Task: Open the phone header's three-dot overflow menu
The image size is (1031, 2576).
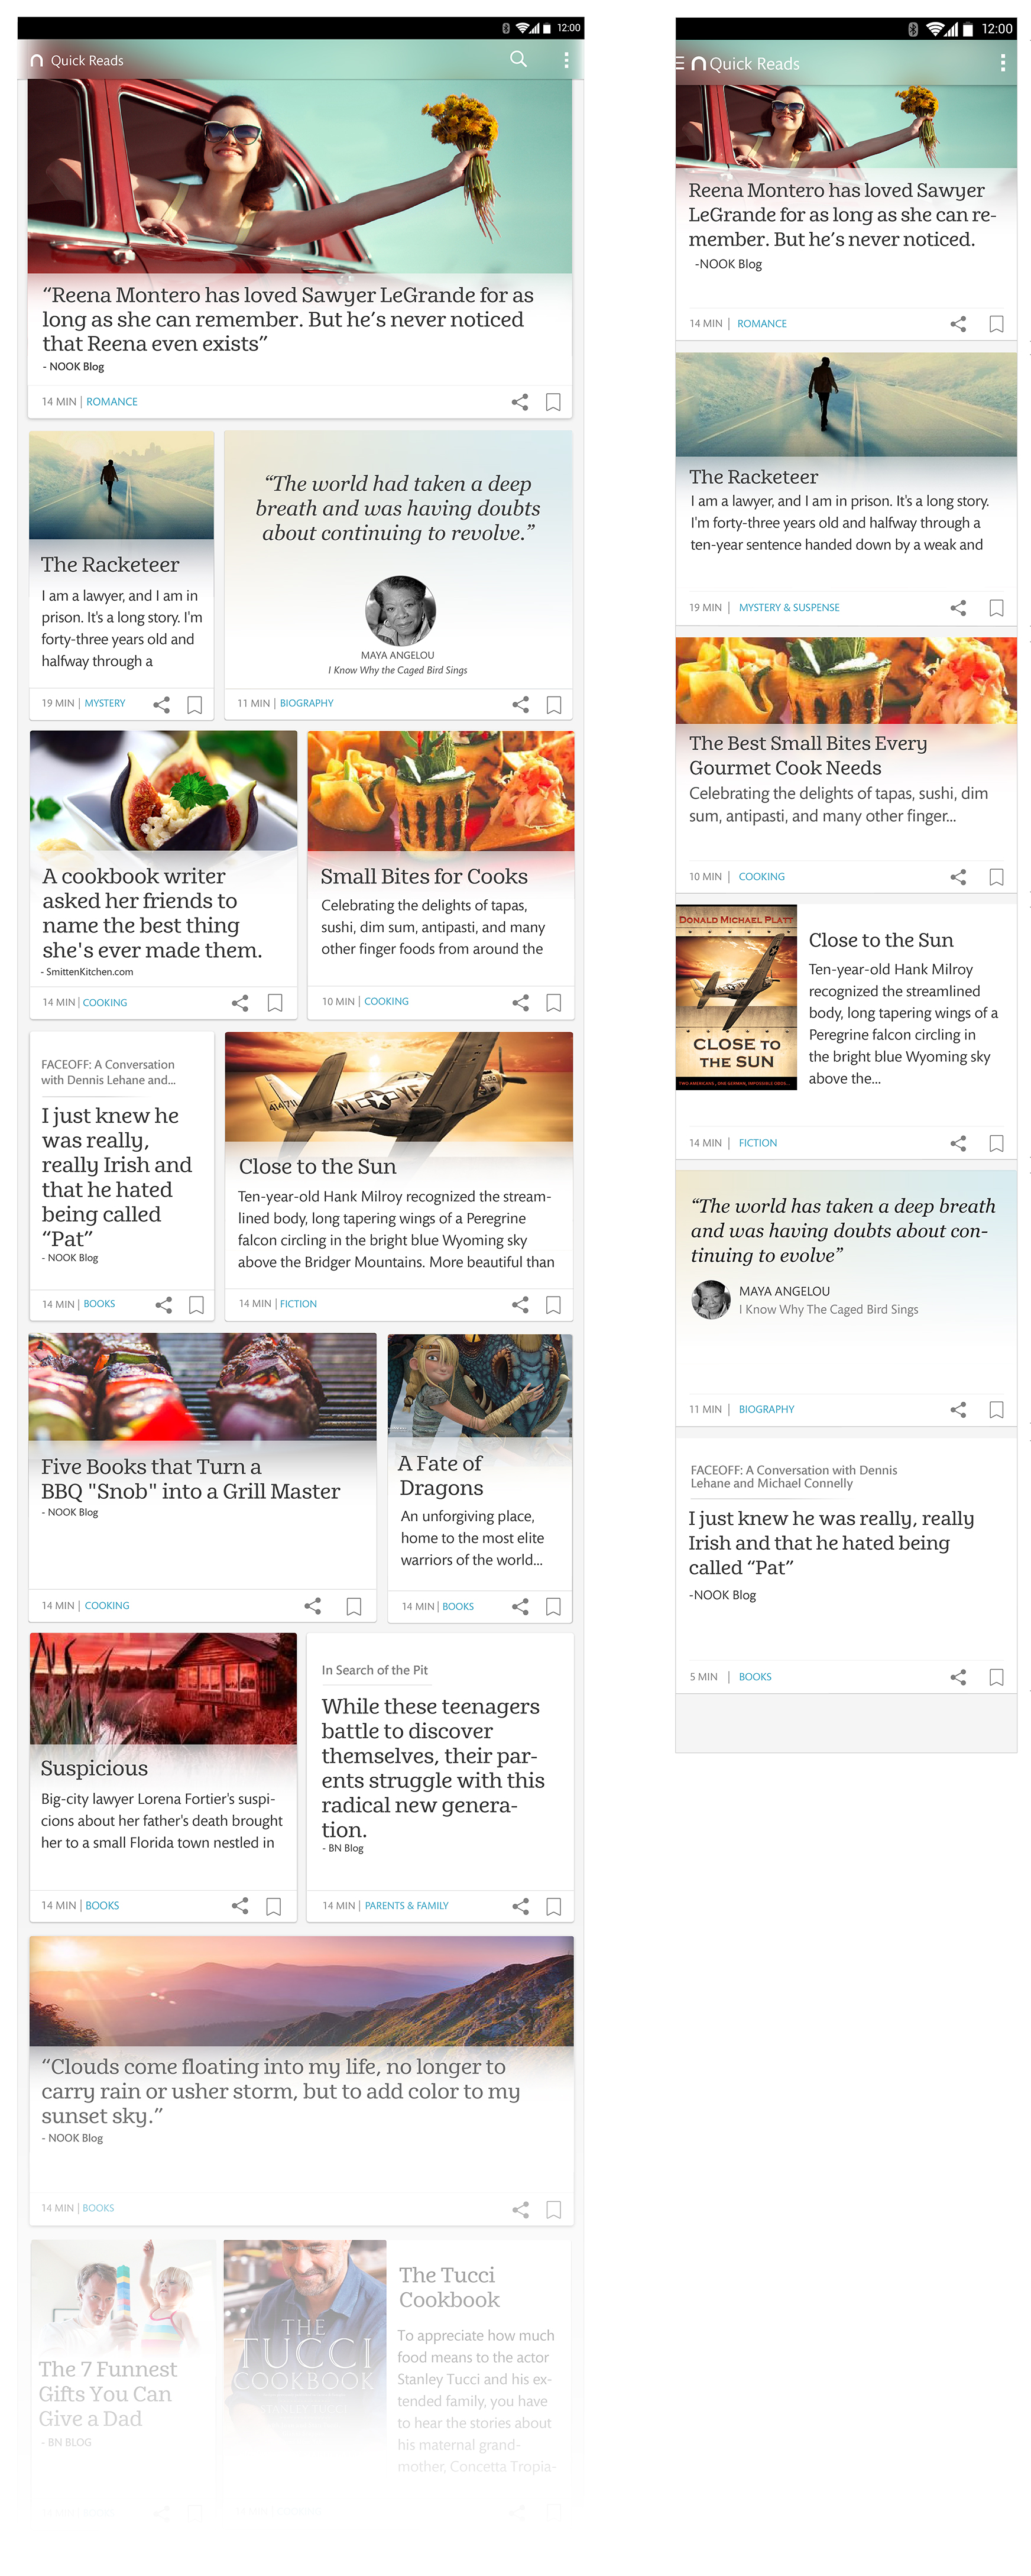Action: (1002, 63)
